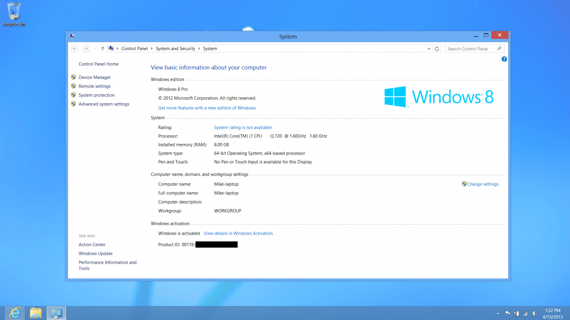Open recent locations dropdown beside Forward arrow
The image size is (570, 320).
click(94, 49)
